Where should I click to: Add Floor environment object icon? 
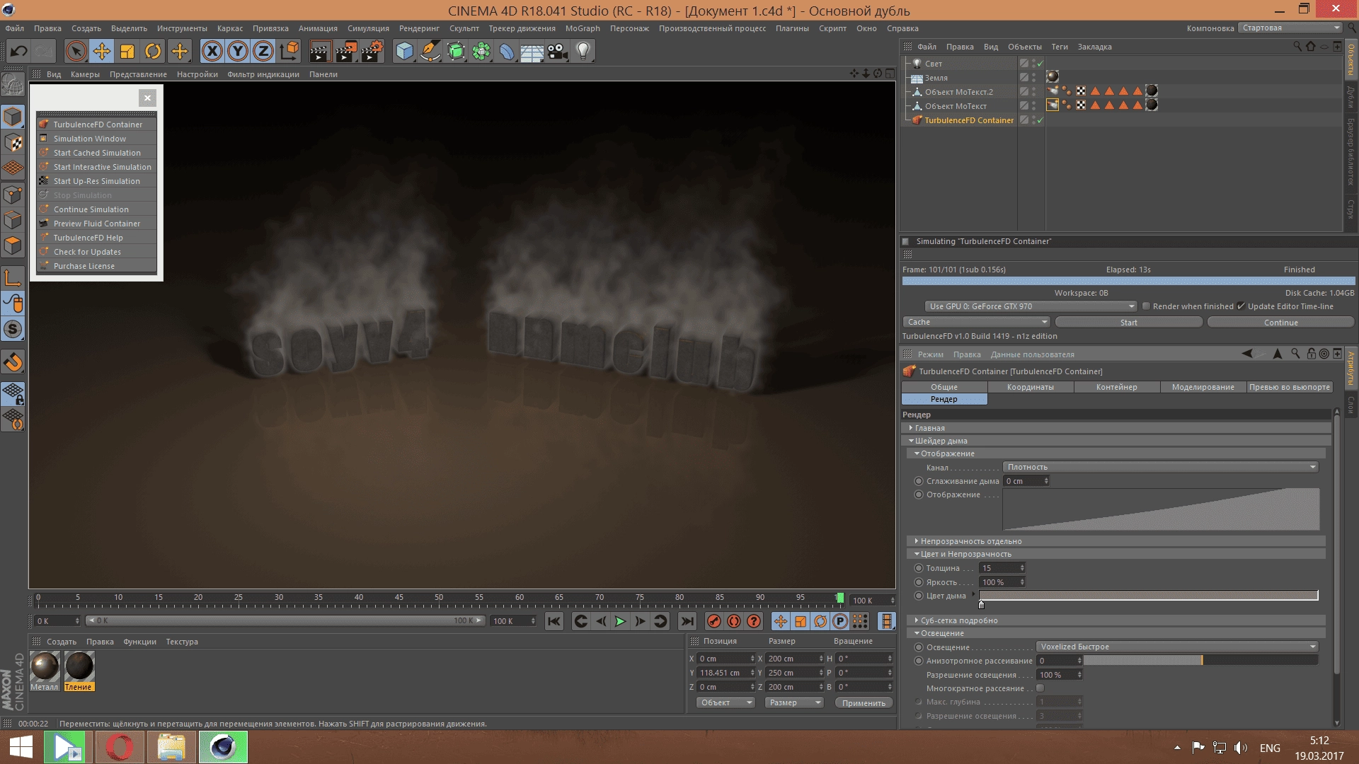tap(532, 51)
